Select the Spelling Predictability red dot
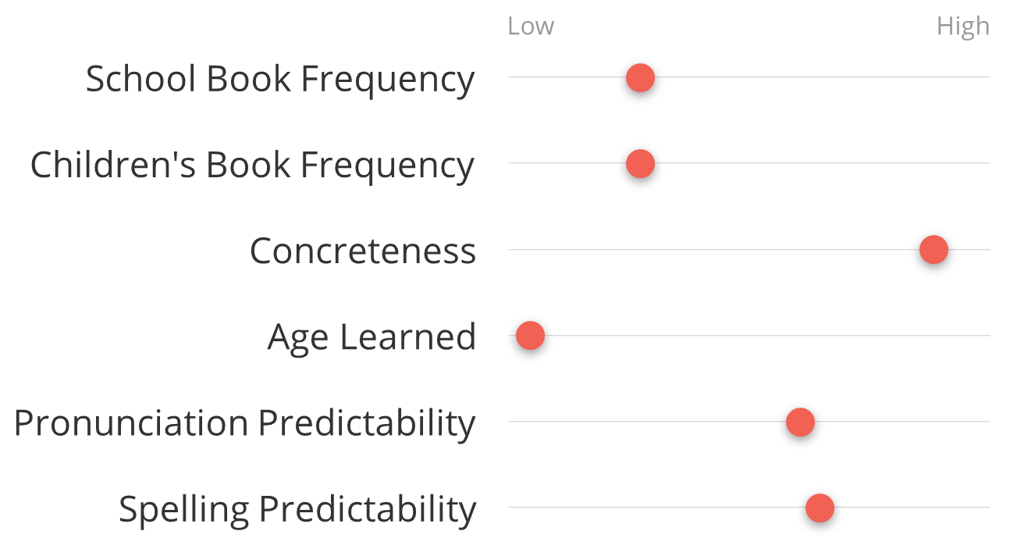The image size is (1017, 556). 820,508
